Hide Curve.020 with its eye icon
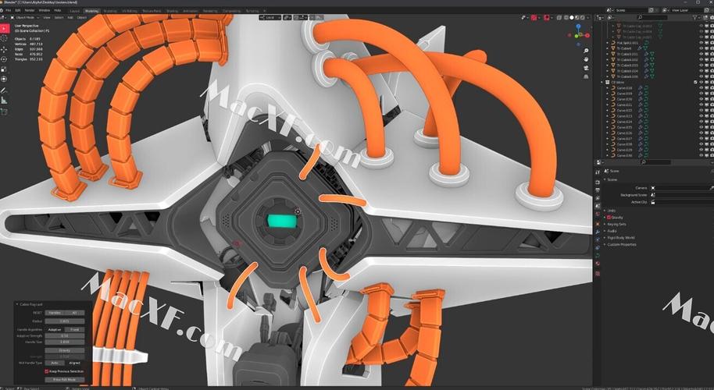Image resolution: width=714 pixels, height=390 pixels. point(702,99)
